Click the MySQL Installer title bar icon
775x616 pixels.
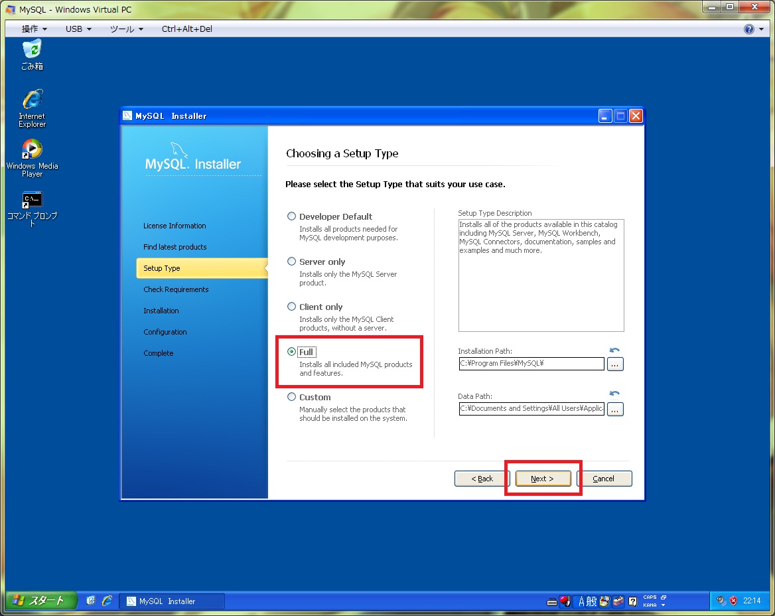tap(127, 116)
